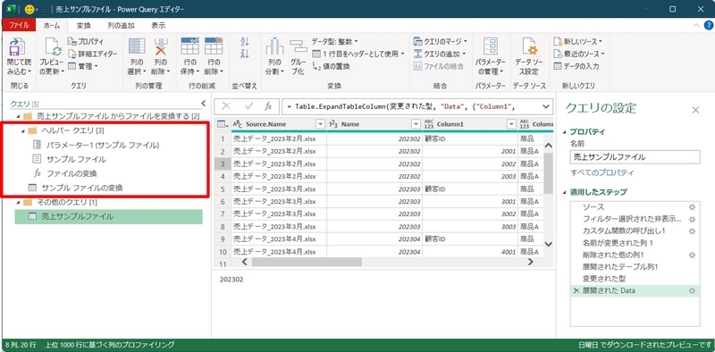Image resolution: width=715 pixels, height=352 pixels.
Task: Click the 列の選択 (Choose Columns) icon
Action: pyautogui.click(x=137, y=46)
